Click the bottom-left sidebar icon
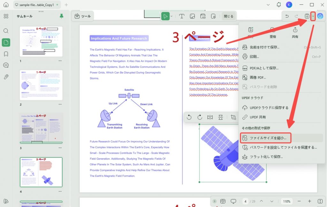The height and width of the screenshot is (207, 327). 6,201
